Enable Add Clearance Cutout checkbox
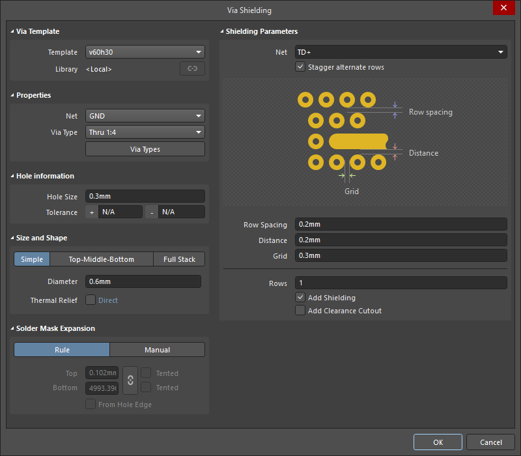 coord(300,311)
